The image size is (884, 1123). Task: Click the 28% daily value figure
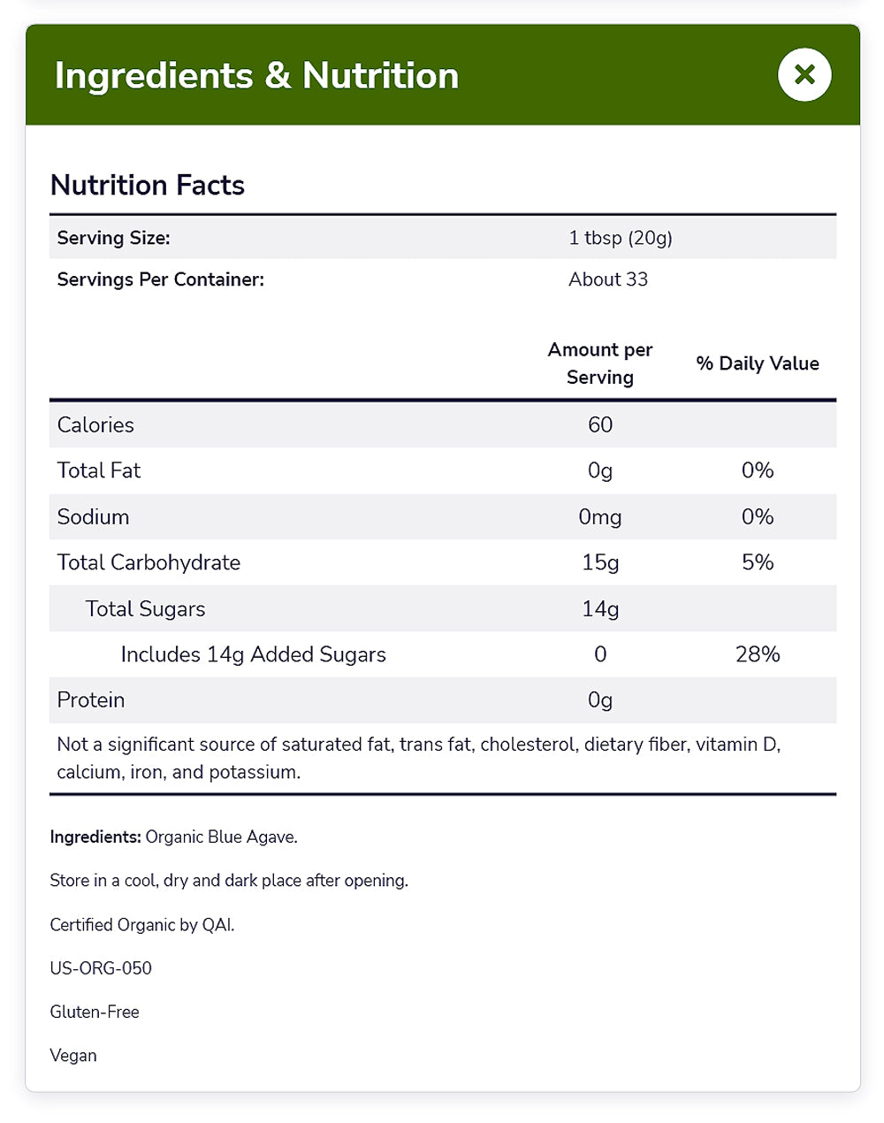(758, 655)
